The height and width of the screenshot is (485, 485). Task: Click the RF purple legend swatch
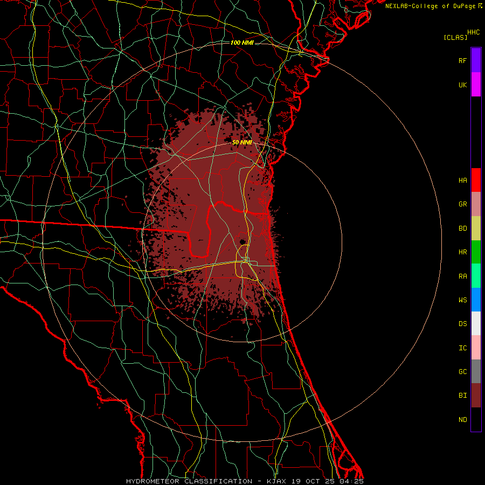(x=476, y=60)
